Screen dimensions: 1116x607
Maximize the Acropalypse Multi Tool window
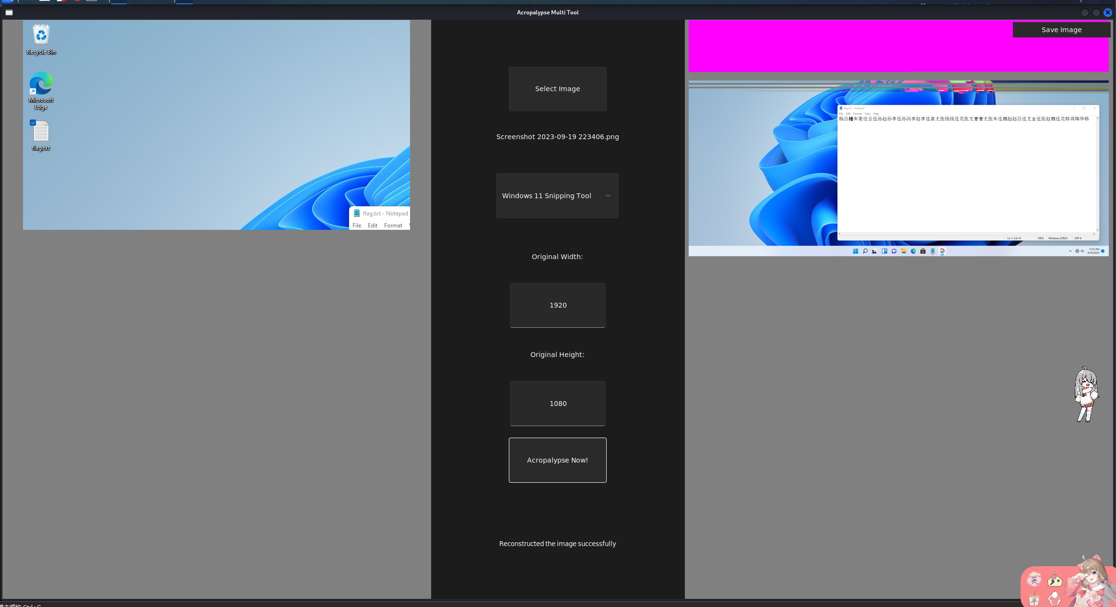click(1096, 12)
